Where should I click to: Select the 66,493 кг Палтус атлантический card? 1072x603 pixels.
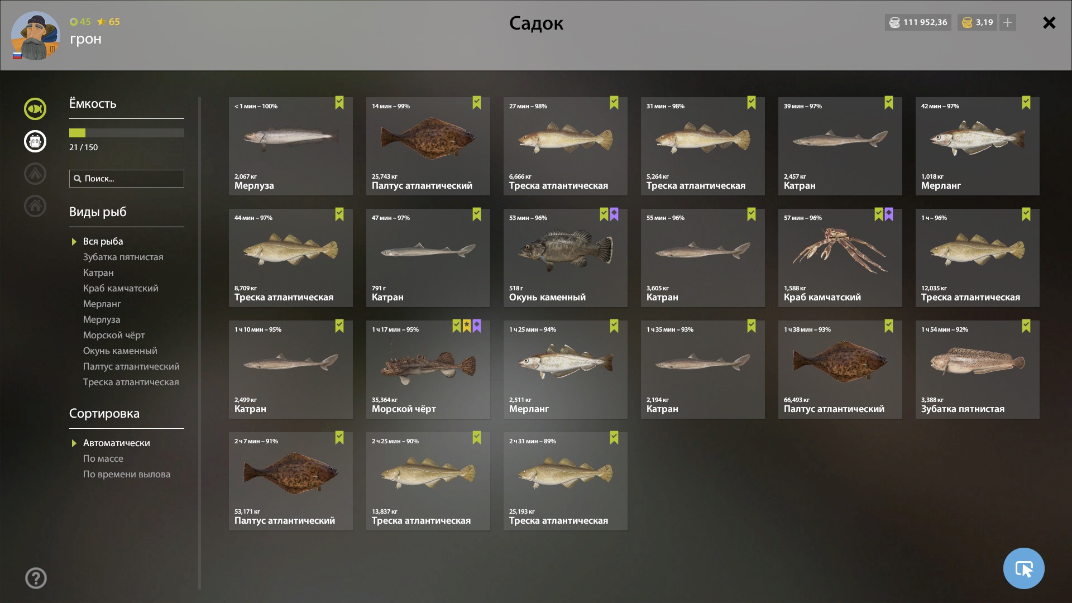pos(840,370)
